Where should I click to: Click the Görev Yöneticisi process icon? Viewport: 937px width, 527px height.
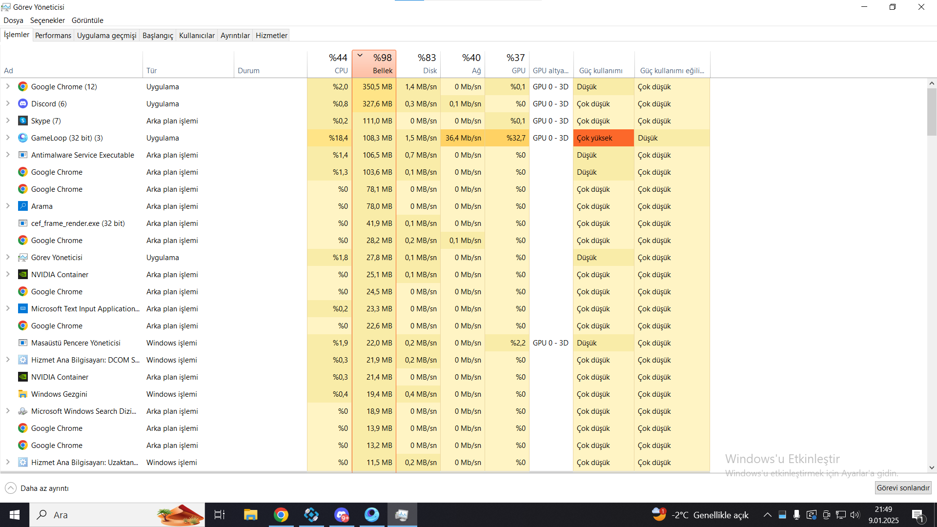coord(23,257)
